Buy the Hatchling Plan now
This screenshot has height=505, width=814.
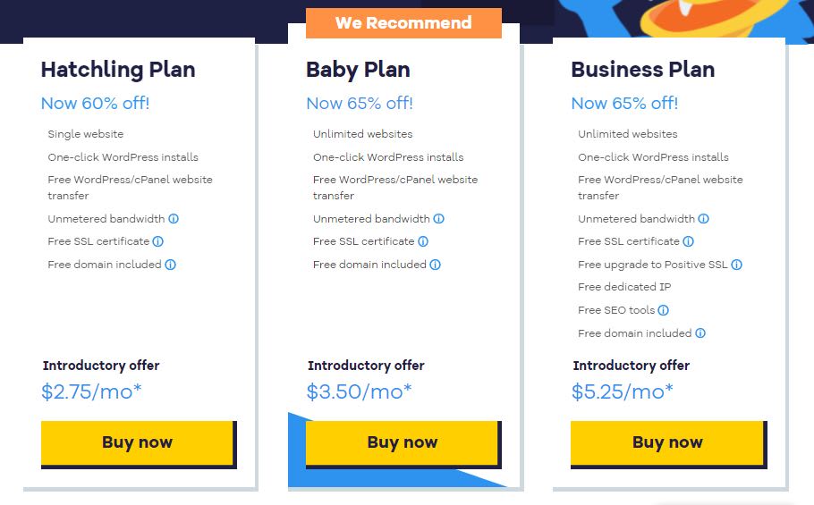[137, 442]
